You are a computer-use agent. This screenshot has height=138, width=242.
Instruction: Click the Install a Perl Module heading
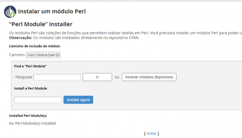(x=31, y=88)
